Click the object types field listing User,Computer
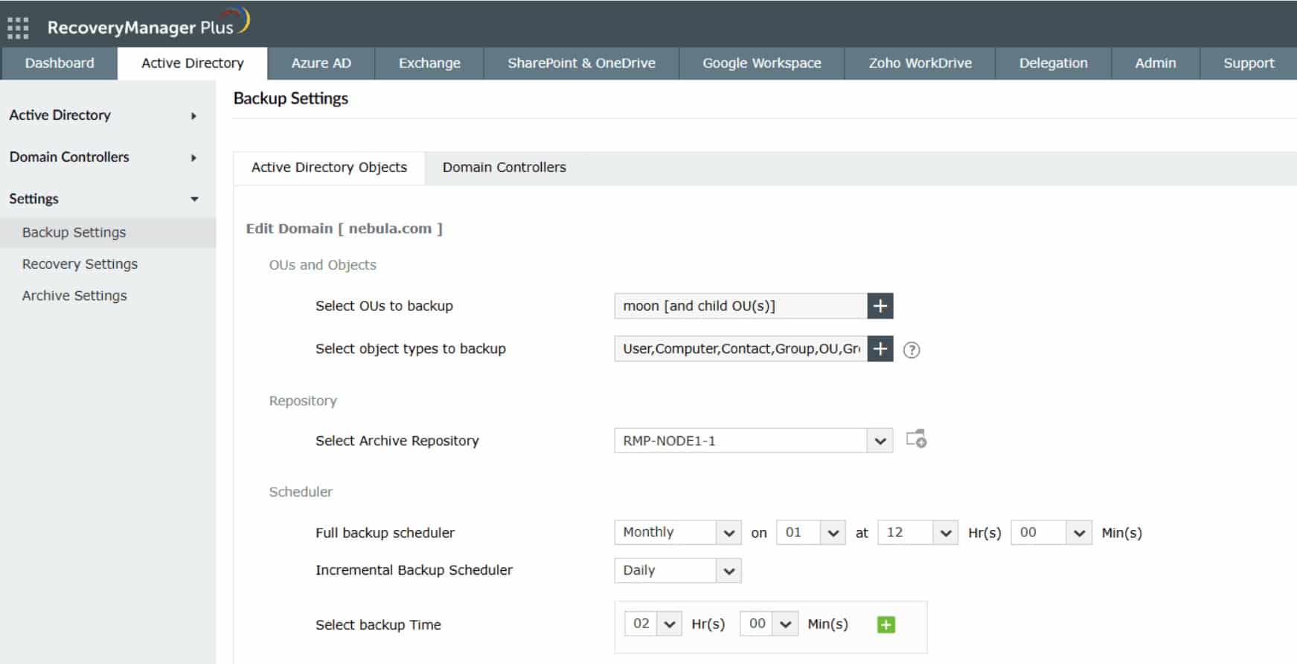Viewport: 1297px width, 664px height. (x=740, y=348)
